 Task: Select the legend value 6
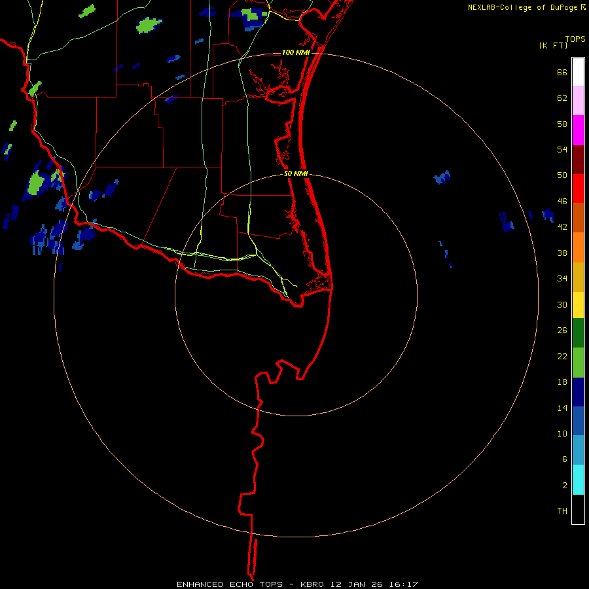pyautogui.click(x=565, y=459)
